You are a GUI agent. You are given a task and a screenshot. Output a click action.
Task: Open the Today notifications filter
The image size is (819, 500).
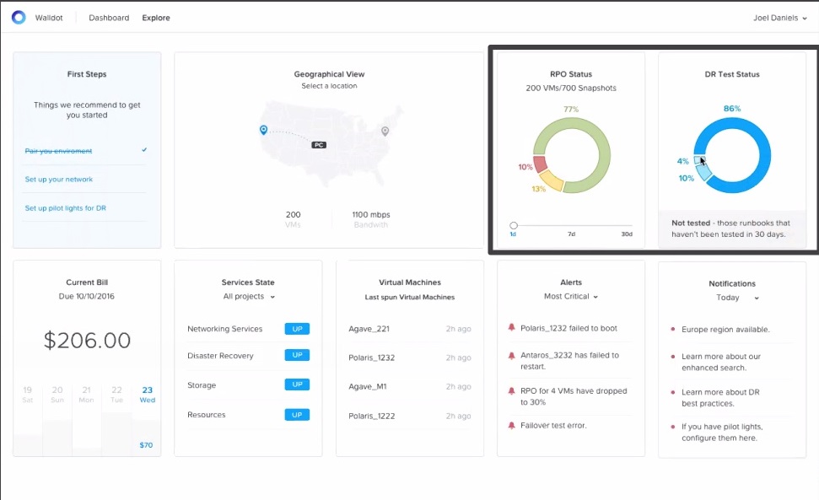coord(737,298)
